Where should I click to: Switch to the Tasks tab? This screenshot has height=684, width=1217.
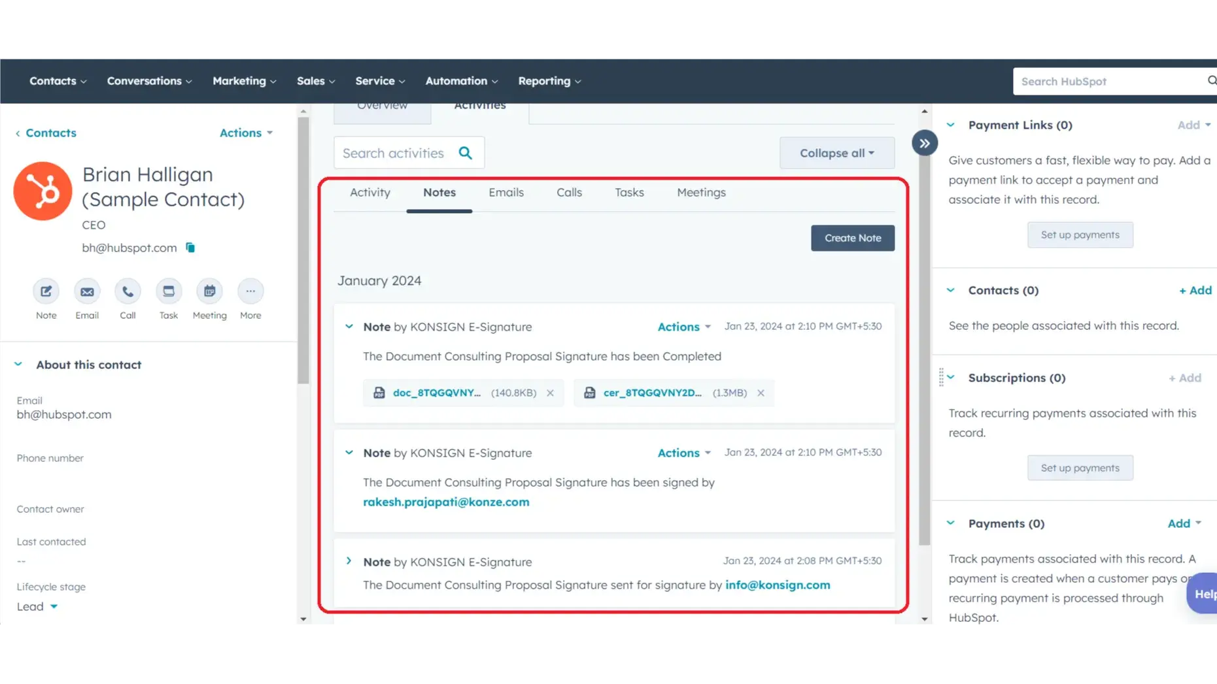629,193
